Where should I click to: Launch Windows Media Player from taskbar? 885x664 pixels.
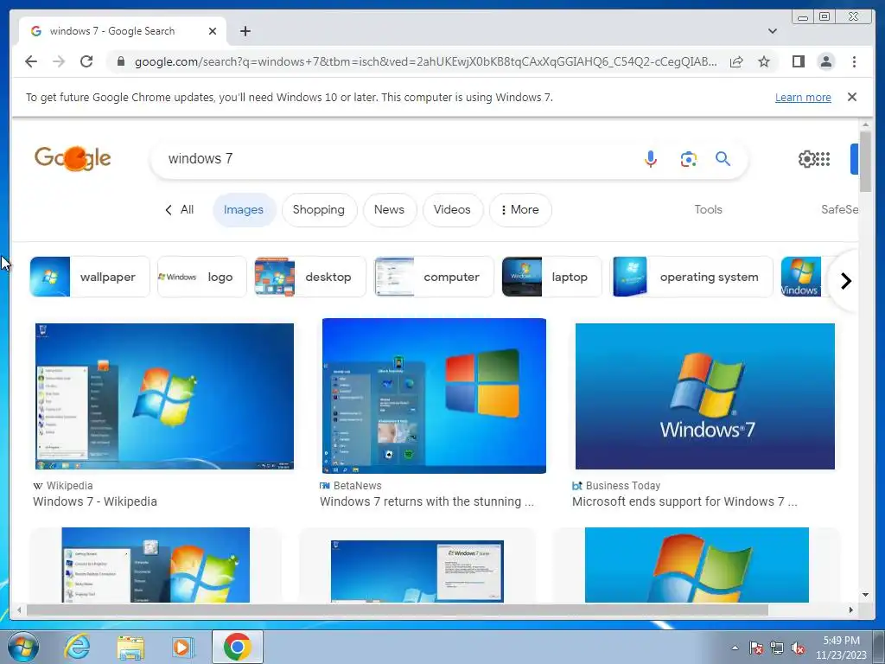pyautogui.click(x=182, y=647)
